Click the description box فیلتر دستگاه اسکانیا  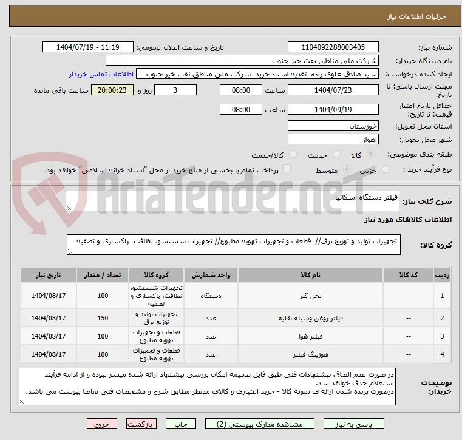click(233, 201)
